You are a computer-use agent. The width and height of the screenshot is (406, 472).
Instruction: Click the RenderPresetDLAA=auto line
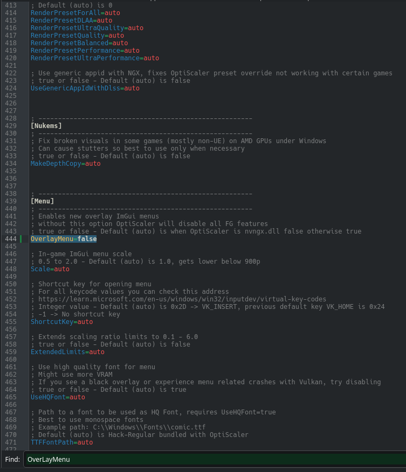pos(72,20)
